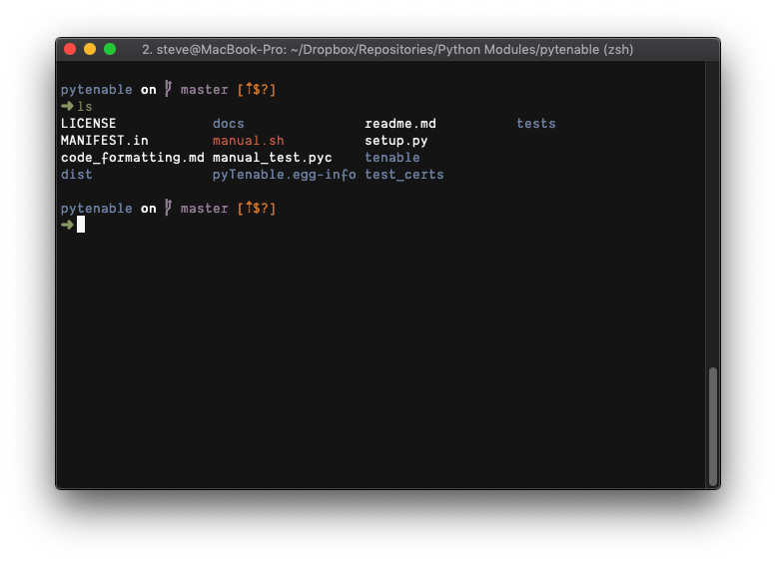Select the setup.py file name
The width and height of the screenshot is (776, 563).
[x=396, y=141]
